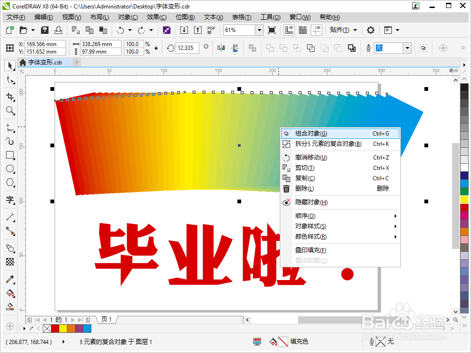The width and height of the screenshot is (471, 353).
Task: Select the Transparency checkerboard tool
Action: pyautogui.click(x=10, y=262)
